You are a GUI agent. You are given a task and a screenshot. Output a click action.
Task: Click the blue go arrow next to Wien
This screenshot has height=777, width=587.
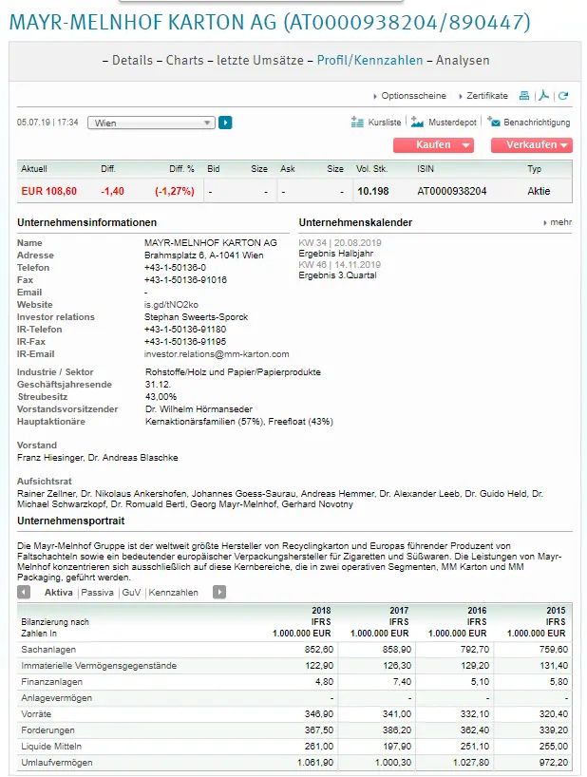coord(225,123)
